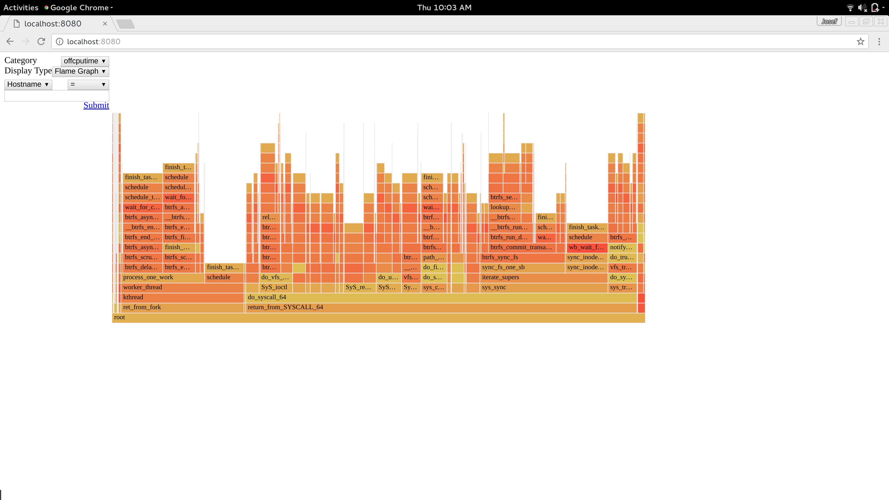This screenshot has height=500, width=889.
Task: Click the browser forward arrow
Action: (26, 41)
